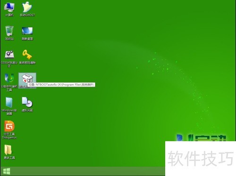The height and width of the screenshot is (176, 236).
Task: Click the Windows Start button on taskbar
Action: (x=7, y=171)
